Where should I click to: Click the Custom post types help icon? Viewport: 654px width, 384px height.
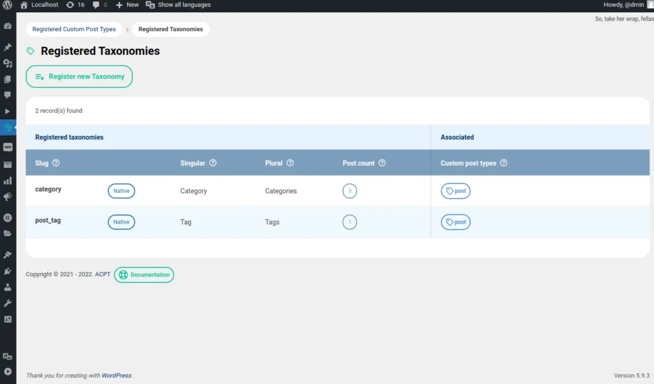coord(503,163)
